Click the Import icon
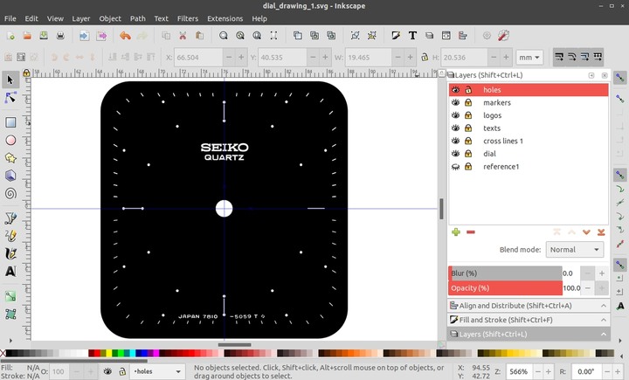Image resolution: width=629 pixels, height=380 pixels. (84, 36)
